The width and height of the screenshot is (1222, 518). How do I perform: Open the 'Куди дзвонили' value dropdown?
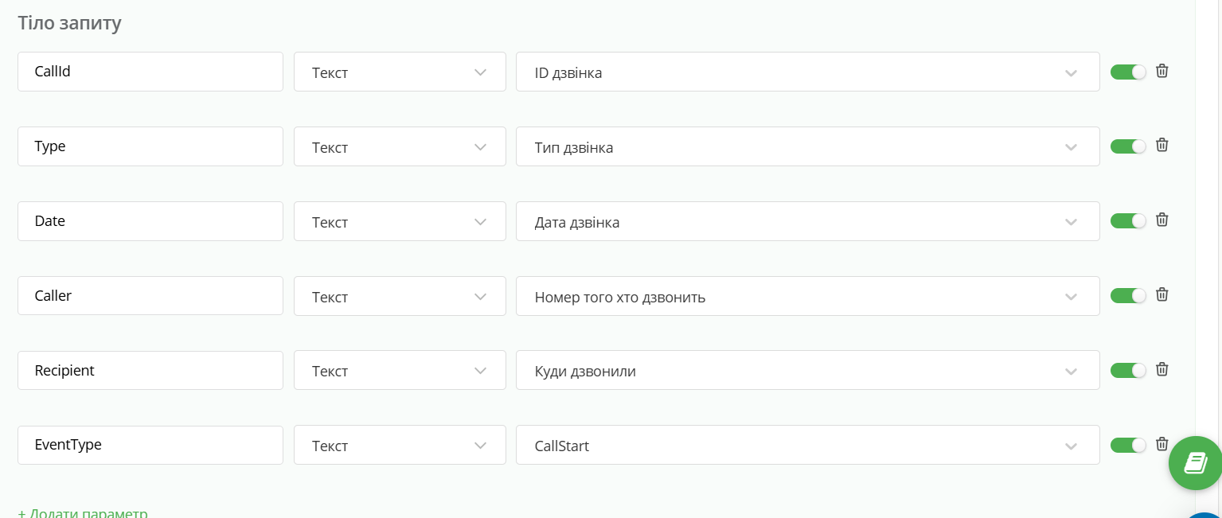pyautogui.click(x=807, y=371)
